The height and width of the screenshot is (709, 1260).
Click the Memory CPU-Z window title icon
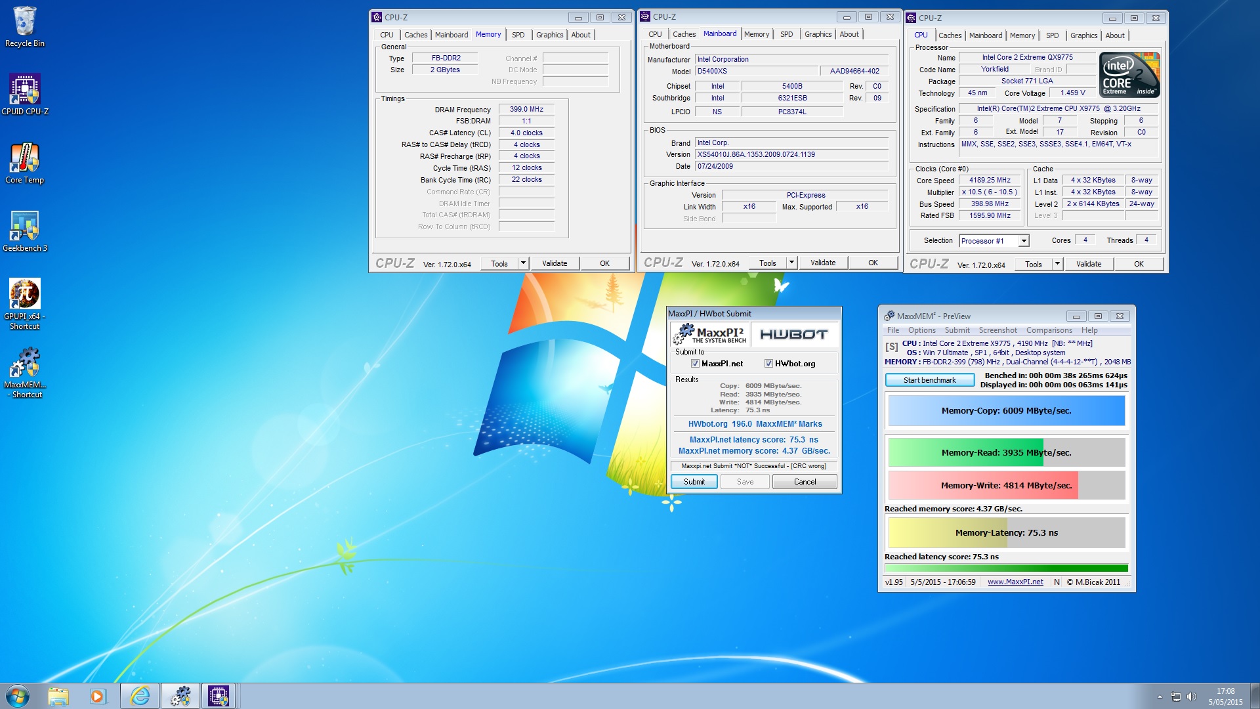click(377, 17)
